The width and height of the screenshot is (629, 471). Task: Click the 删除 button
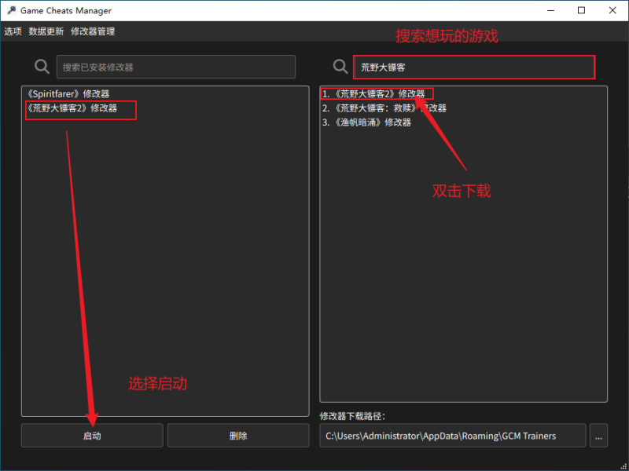coord(238,435)
